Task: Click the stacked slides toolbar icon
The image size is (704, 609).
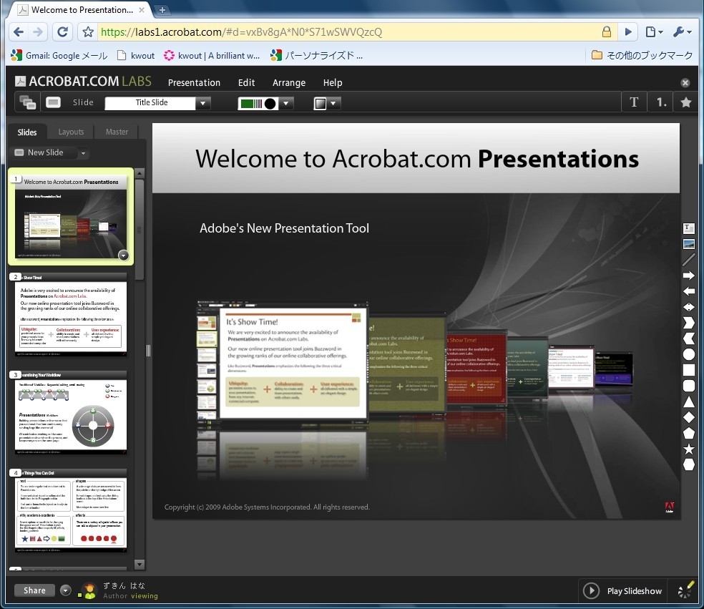Action: [x=27, y=102]
